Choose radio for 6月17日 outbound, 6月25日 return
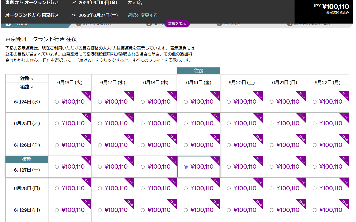356x222 pixels. [100, 123]
